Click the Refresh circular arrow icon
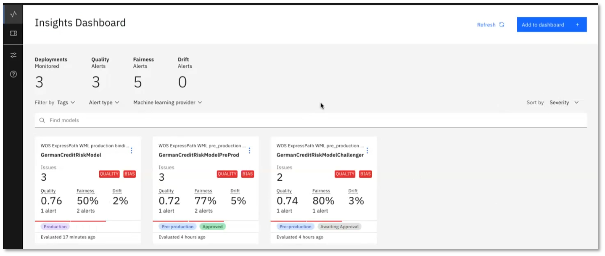 click(x=502, y=25)
